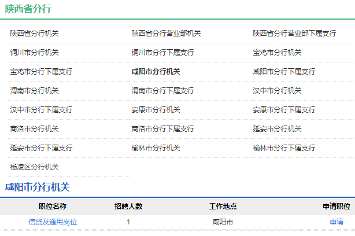Viewport: 355px width, 236px height.
Task: Select 陕西省分行营业部机关 entry
Action: (166, 34)
